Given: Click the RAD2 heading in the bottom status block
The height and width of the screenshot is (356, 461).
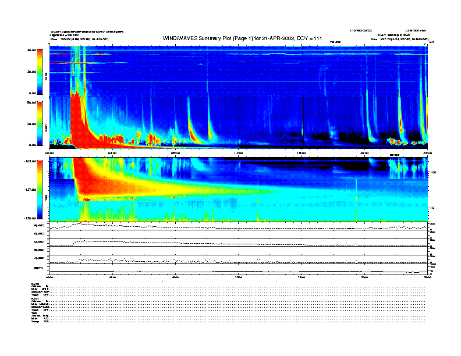Looking at the screenshot, I should pyautogui.click(x=35, y=284).
